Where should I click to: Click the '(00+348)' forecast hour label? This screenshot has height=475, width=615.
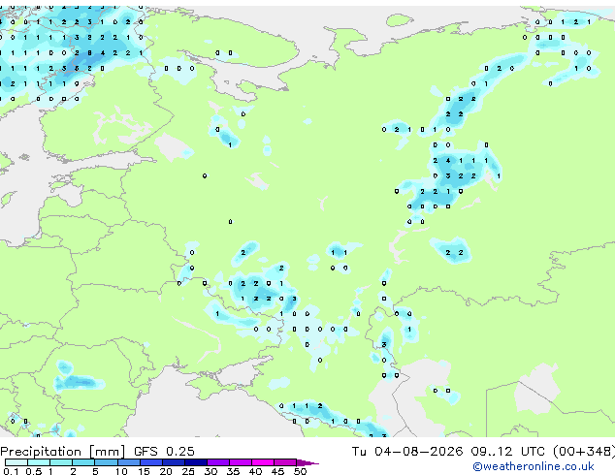(x=584, y=452)
